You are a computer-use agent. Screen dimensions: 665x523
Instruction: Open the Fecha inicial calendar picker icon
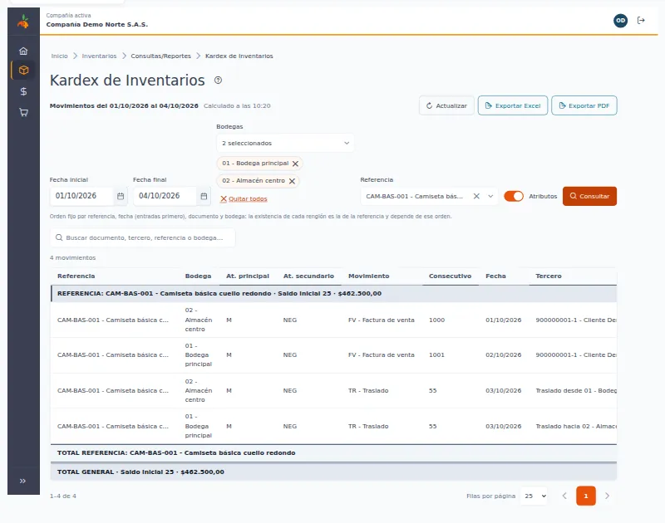tap(121, 196)
